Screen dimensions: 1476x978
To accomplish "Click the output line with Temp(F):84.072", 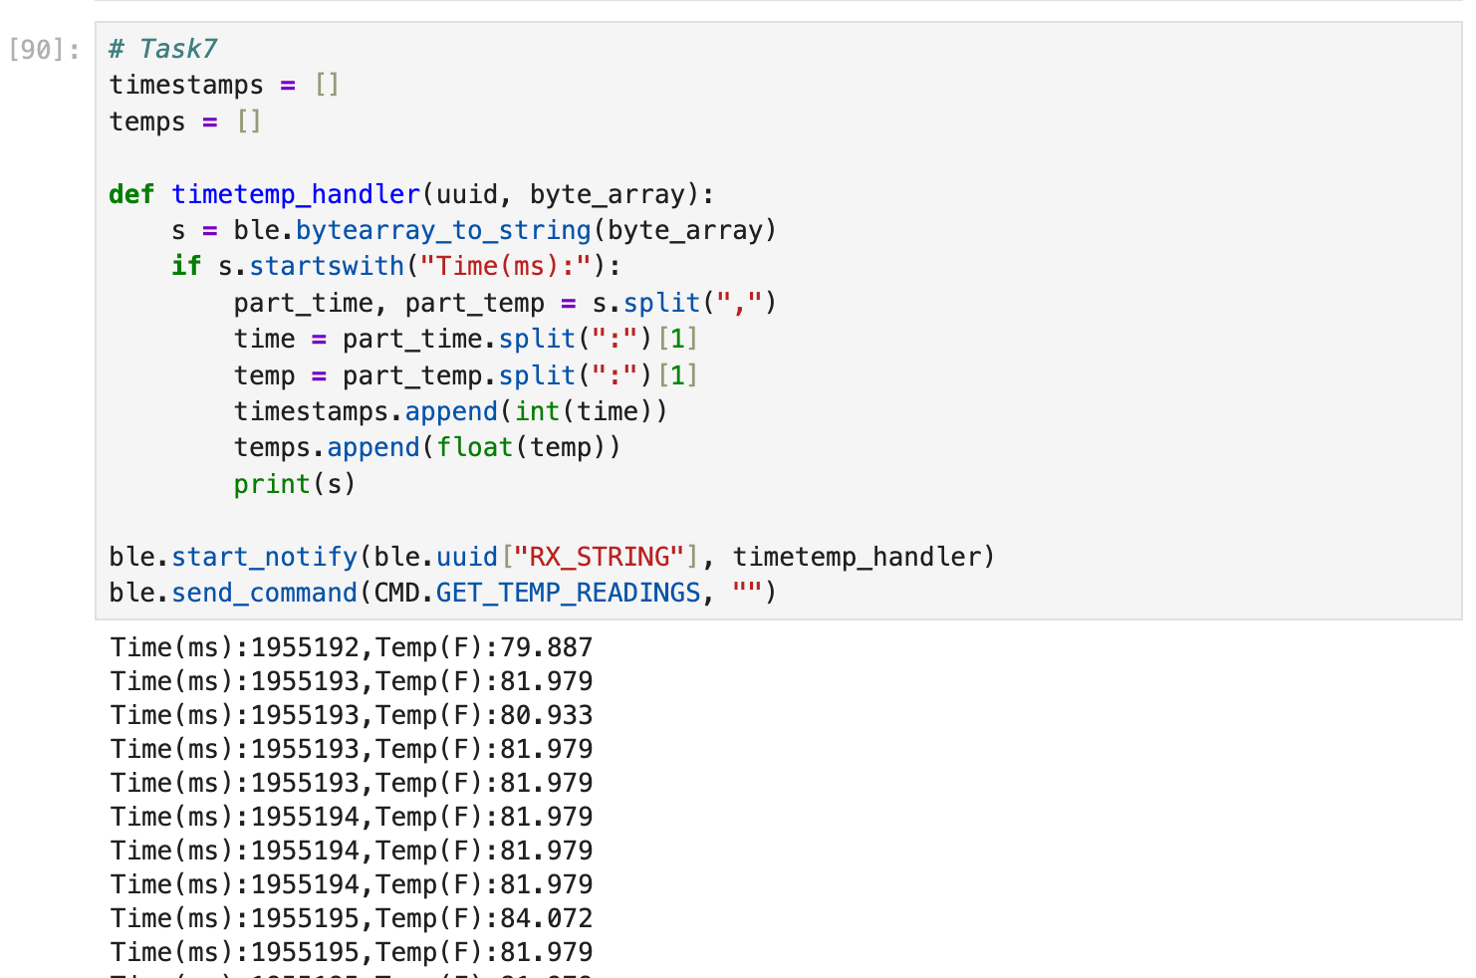I will tap(349, 917).
